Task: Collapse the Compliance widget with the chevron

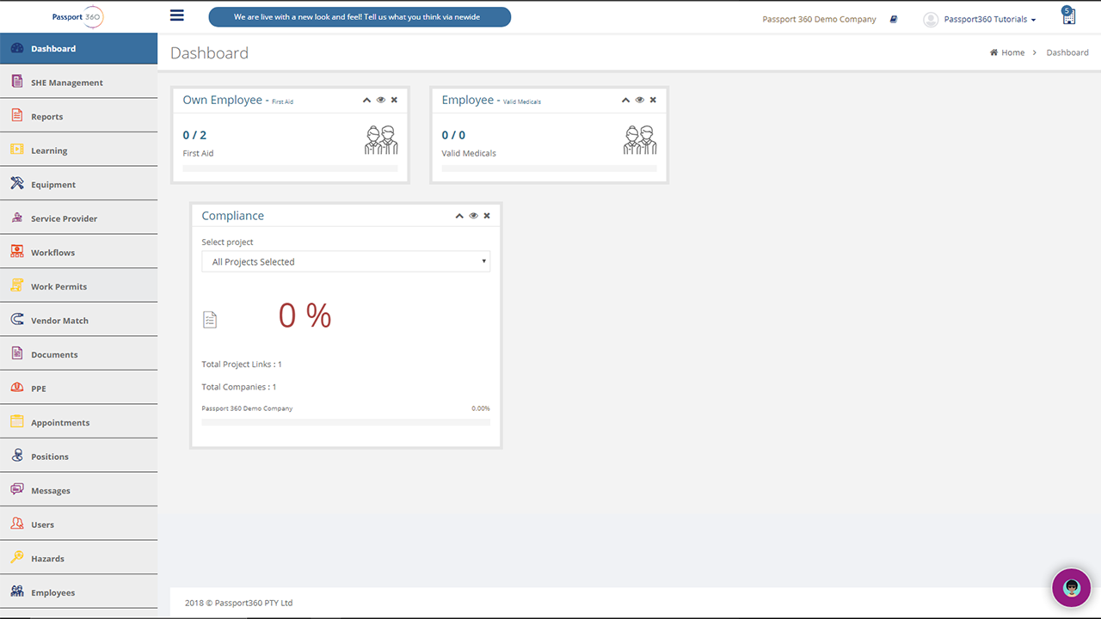Action: coord(459,216)
